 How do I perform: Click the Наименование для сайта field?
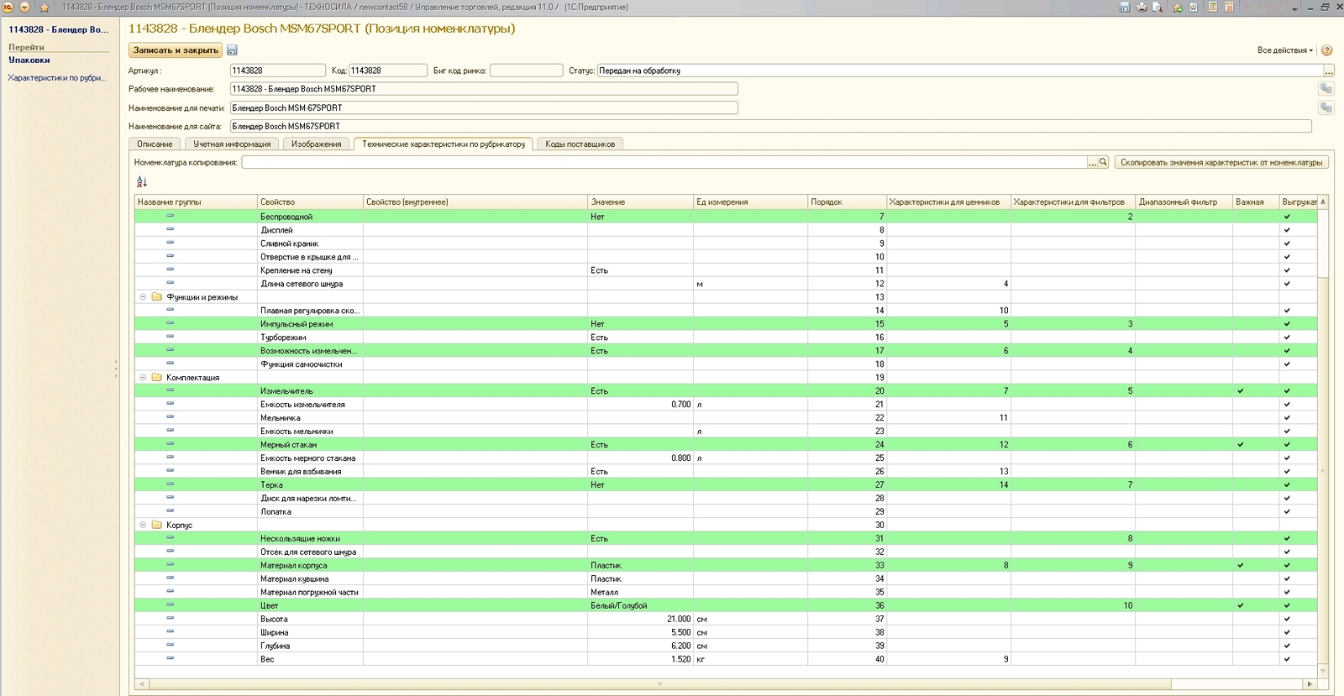pyautogui.click(x=770, y=127)
